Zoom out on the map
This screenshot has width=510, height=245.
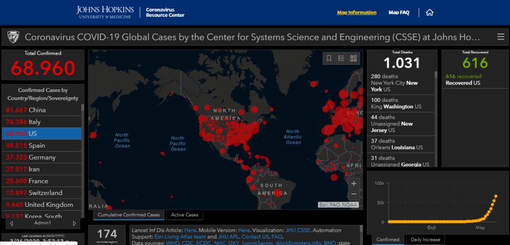354,194
